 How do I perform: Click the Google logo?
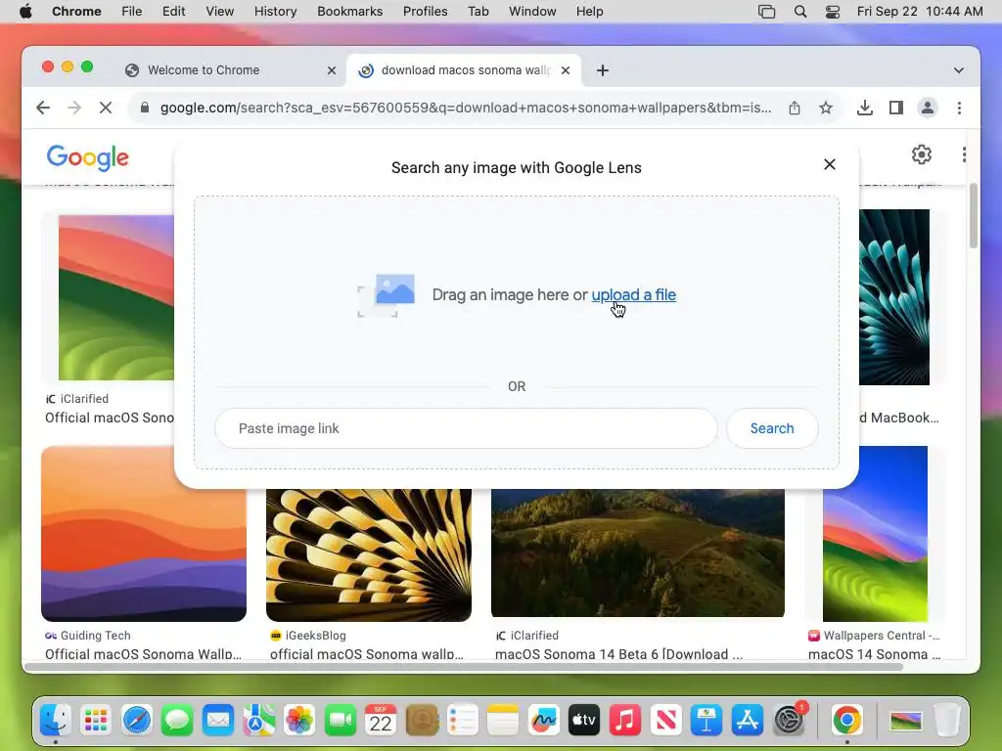coord(87,157)
